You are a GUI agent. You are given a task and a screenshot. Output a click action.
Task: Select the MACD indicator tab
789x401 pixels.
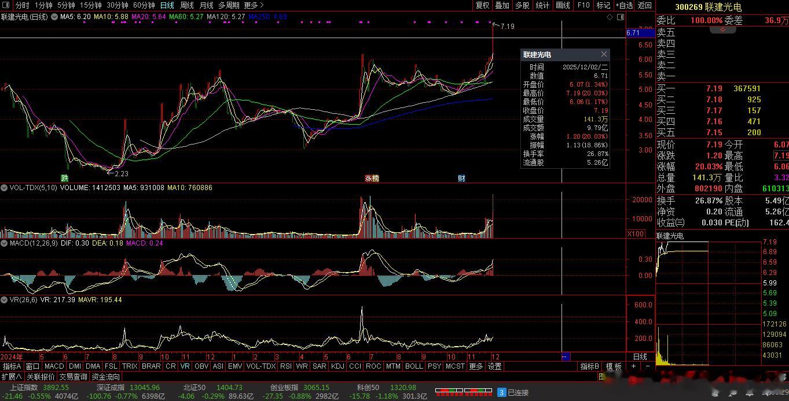54,366
